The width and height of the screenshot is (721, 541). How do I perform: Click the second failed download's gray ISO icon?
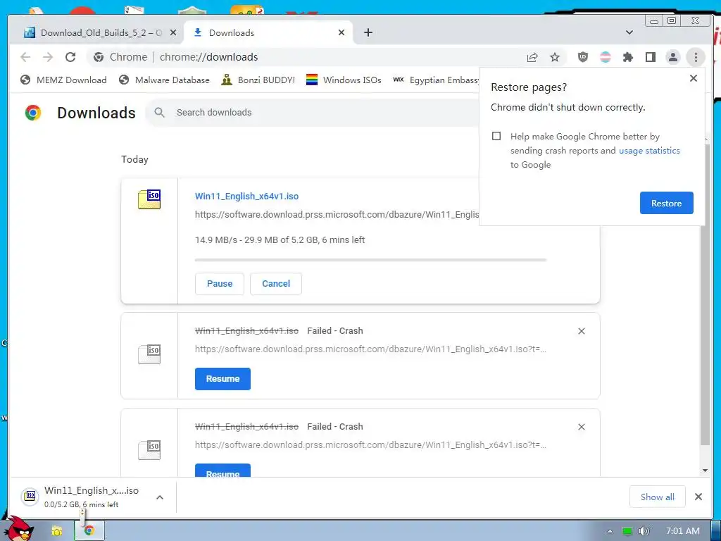149,450
